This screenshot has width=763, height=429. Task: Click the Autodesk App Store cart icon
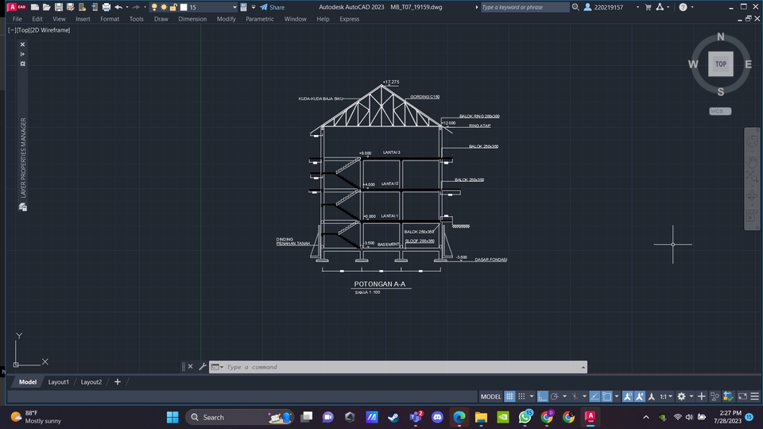tap(649, 7)
